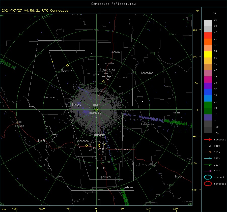Click the Airdrie city label
Viewport: 227px width, 212px height.
click(99, 135)
